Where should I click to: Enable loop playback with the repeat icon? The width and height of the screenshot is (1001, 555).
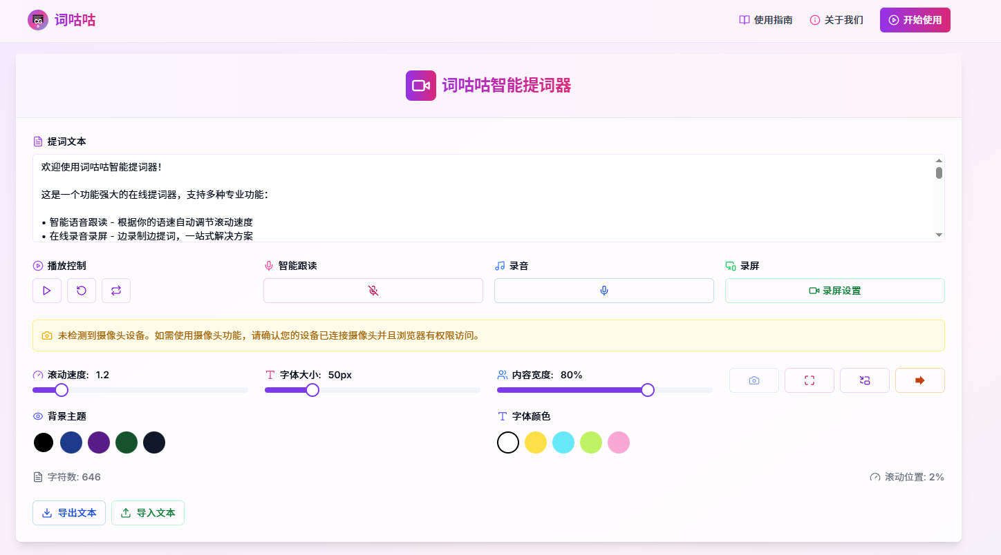point(116,290)
